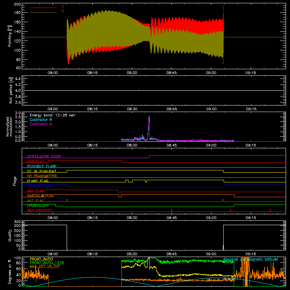This screenshot has width=290, height=290.
Task: Click the attenuator state step-up transition
Action: (149, 157)
